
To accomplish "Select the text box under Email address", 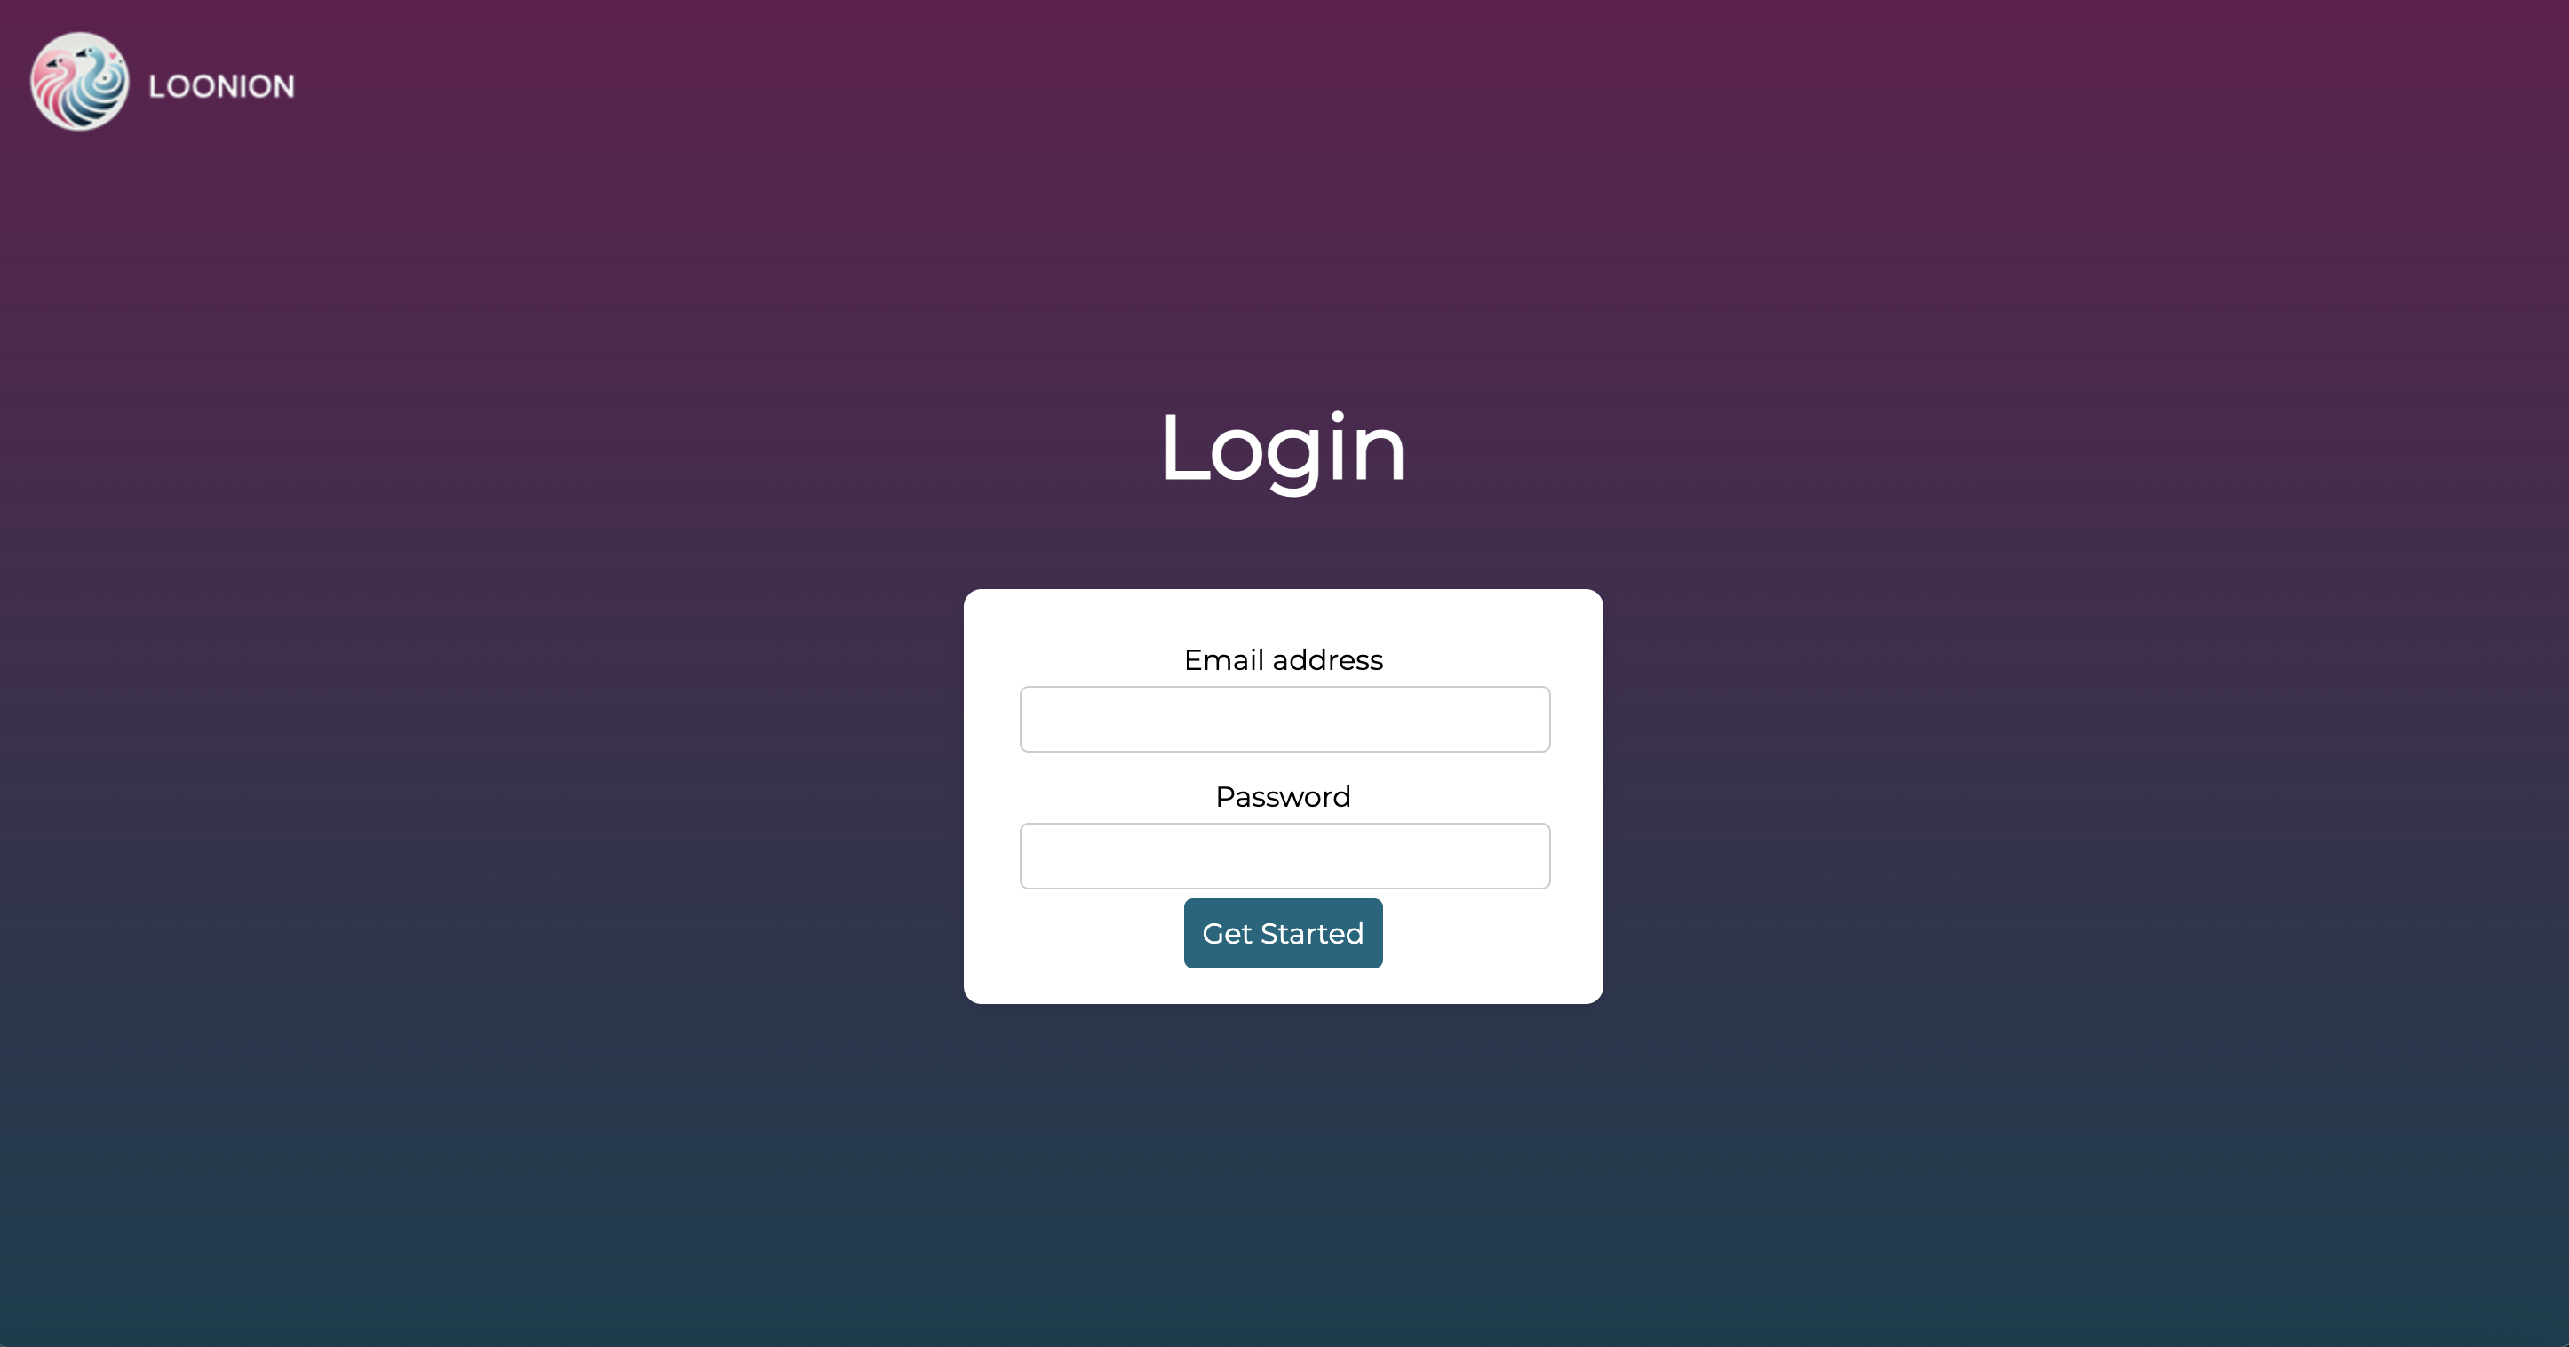I will click(x=1284, y=720).
